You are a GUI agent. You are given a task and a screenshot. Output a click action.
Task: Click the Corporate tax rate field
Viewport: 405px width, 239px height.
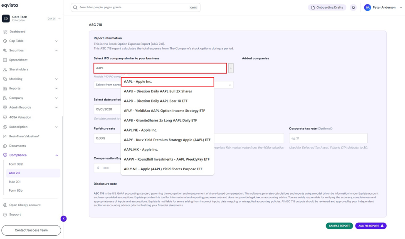coord(328,138)
